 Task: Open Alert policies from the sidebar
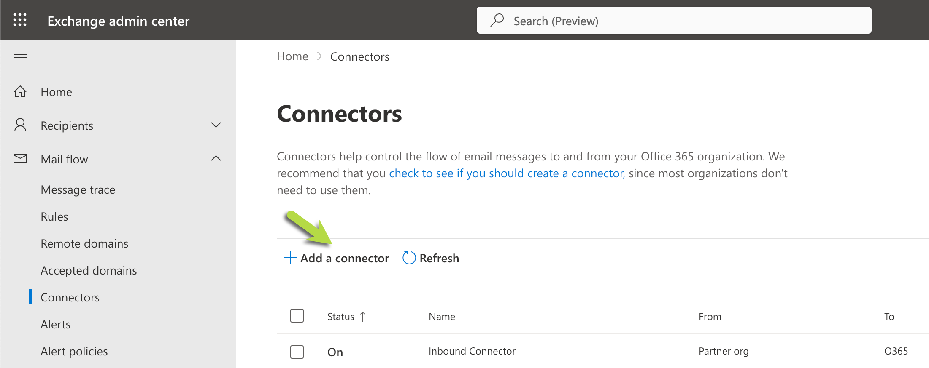tap(74, 351)
